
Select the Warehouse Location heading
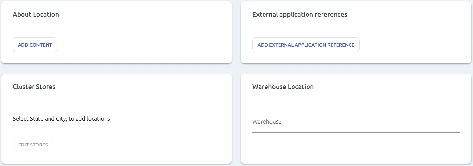[x=283, y=87]
